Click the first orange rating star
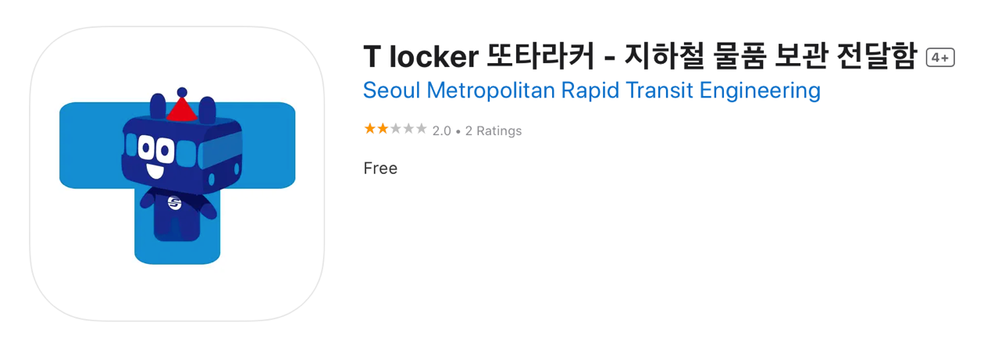 (x=370, y=129)
